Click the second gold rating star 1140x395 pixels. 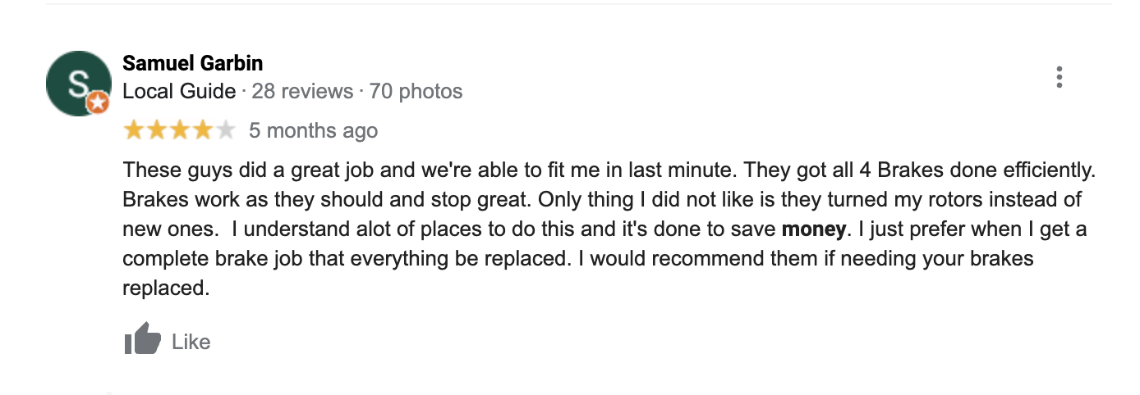coord(156,129)
